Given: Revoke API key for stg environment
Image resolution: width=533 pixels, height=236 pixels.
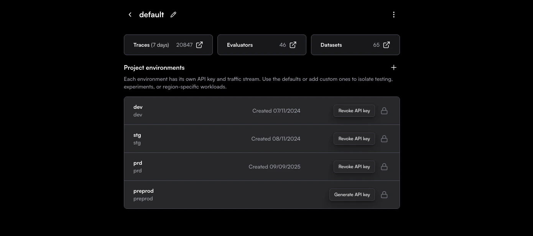Looking at the screenshot, I should tap(354, 139).
